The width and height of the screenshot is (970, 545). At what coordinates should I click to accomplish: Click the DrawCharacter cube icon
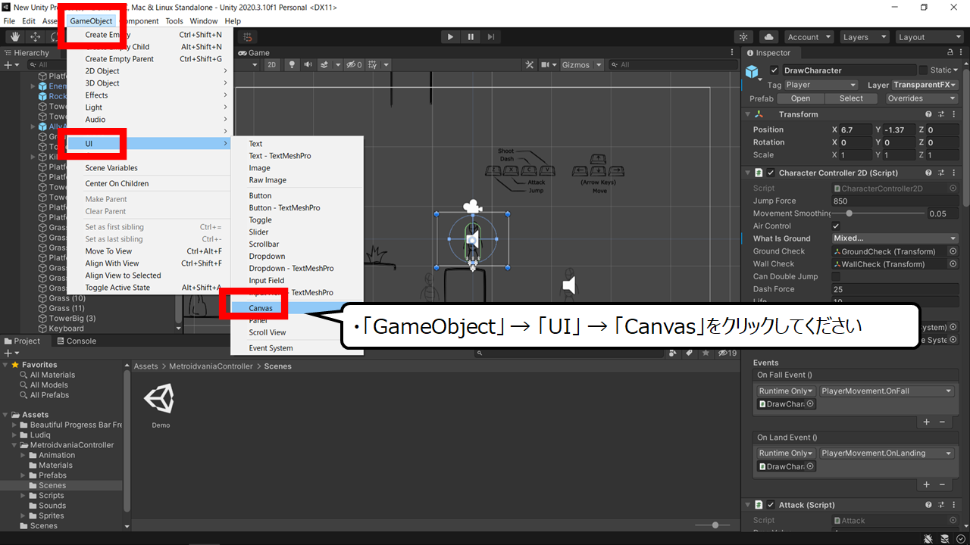point(753,71)
